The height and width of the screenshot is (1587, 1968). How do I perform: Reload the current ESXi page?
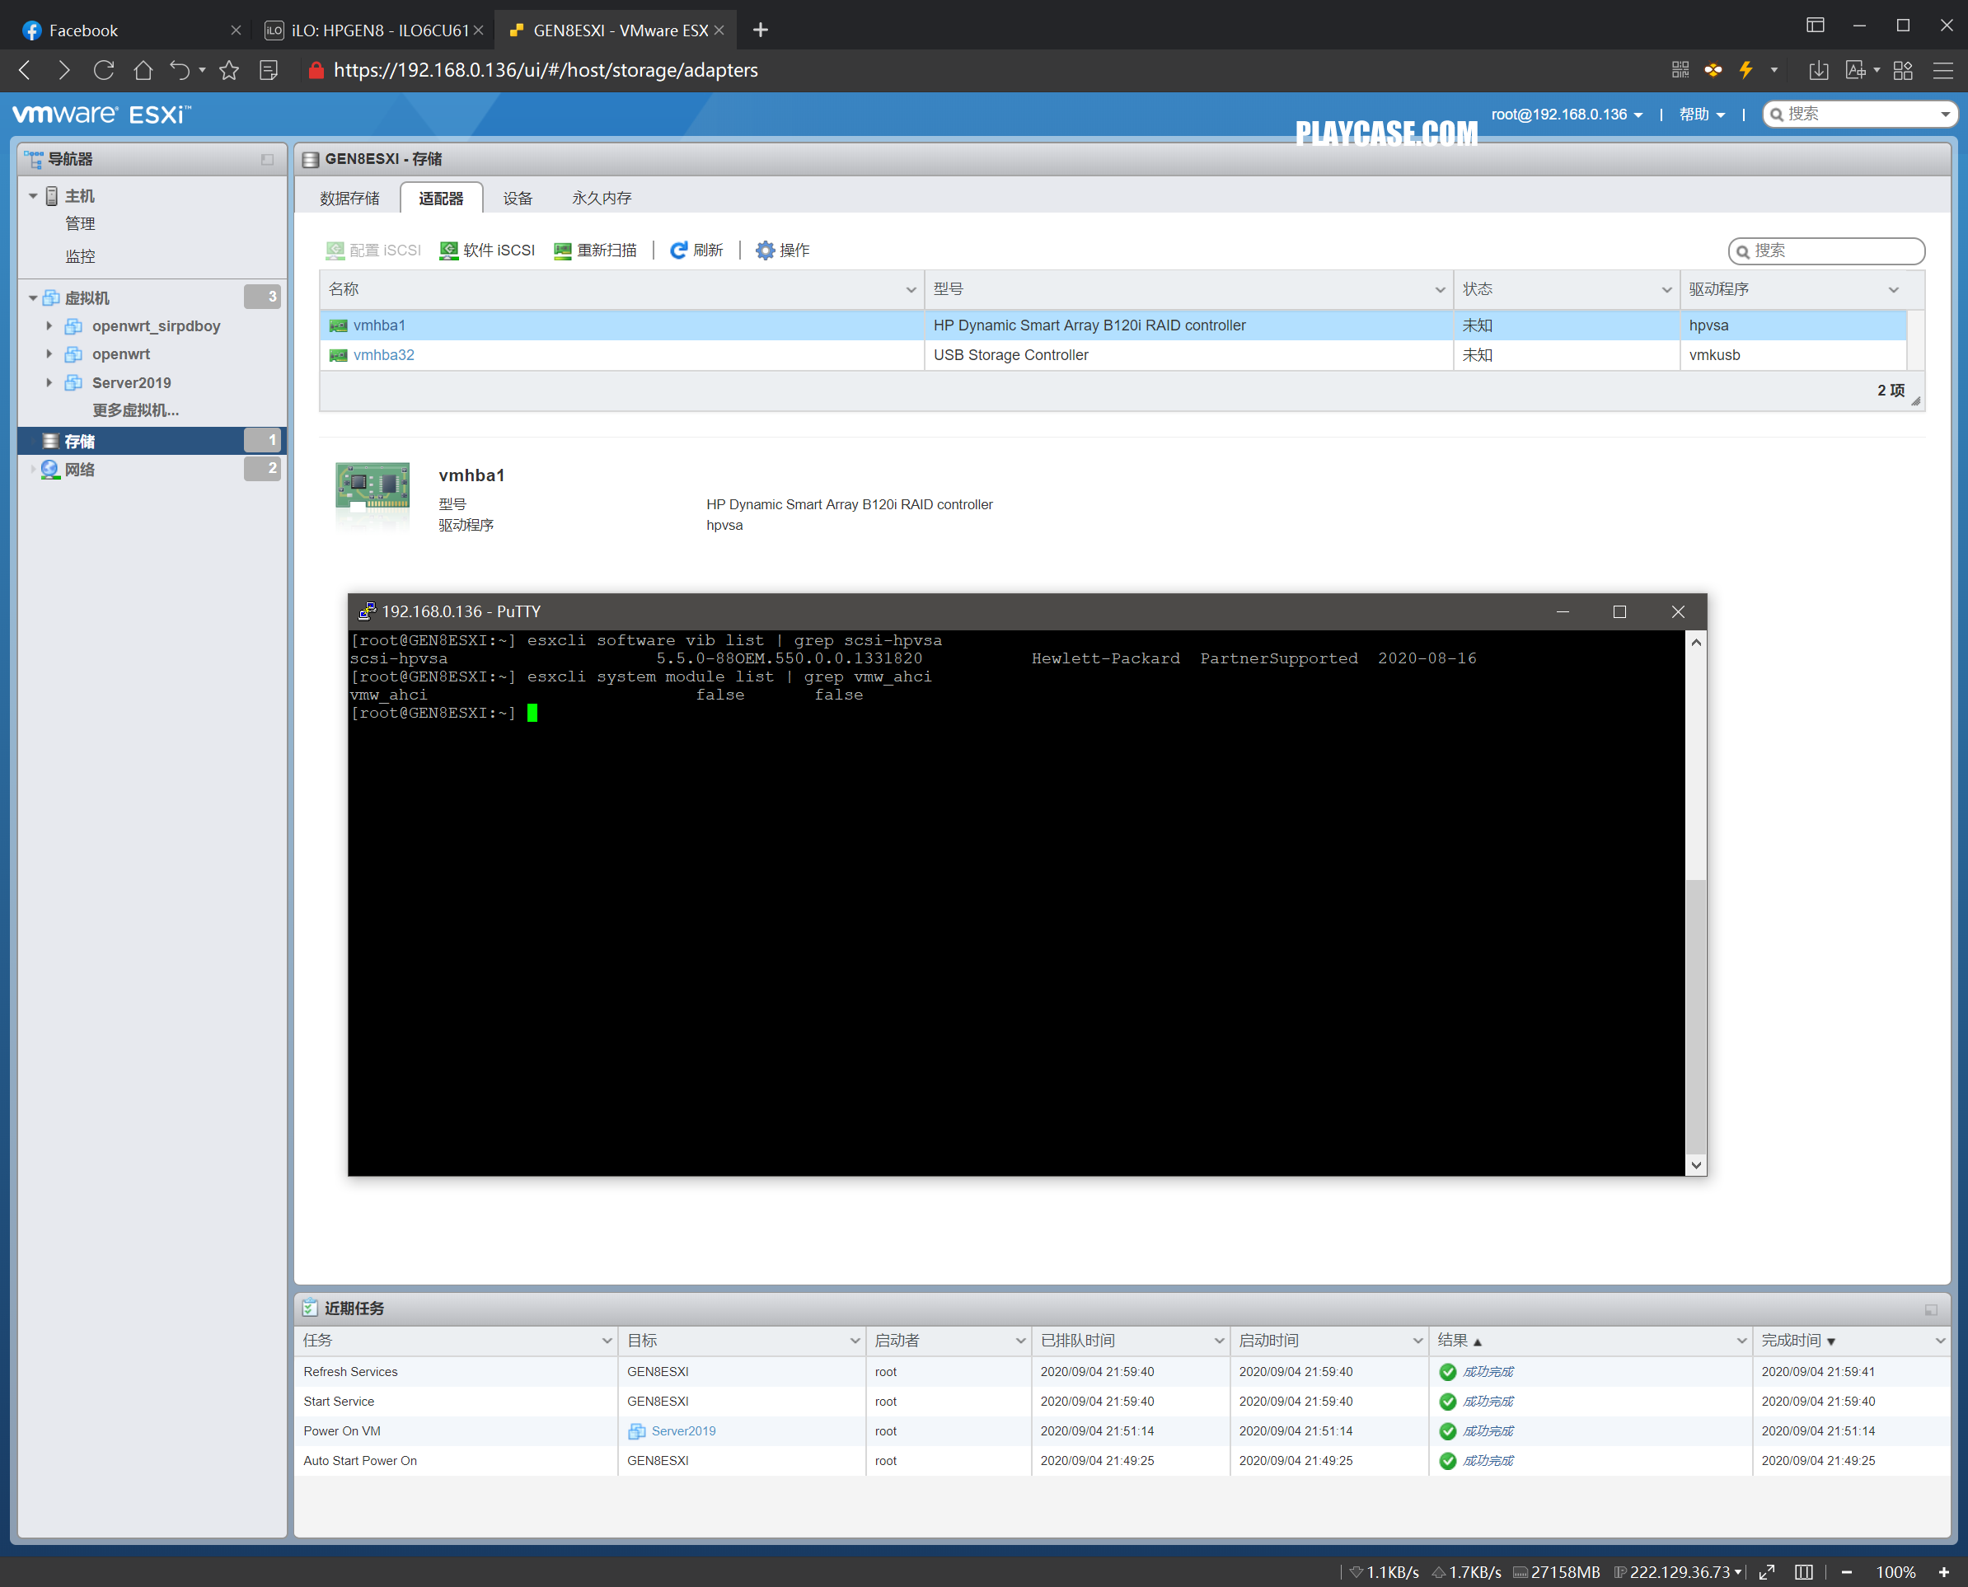tap(104, 70)
